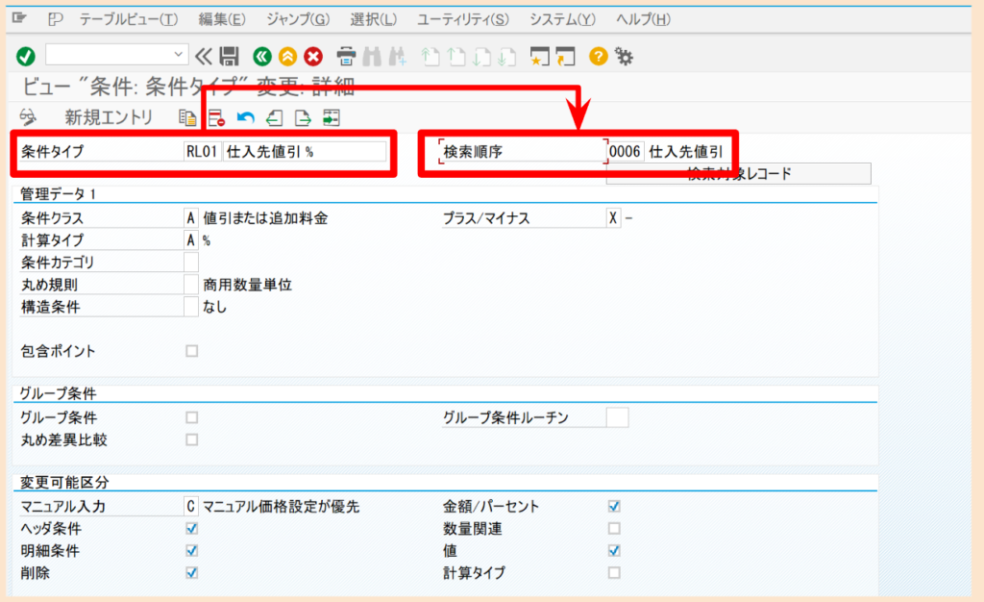Screen dimensions: 984x602
Task: Collapse command field with double chevron icon
Action: (x=204, y=57)
